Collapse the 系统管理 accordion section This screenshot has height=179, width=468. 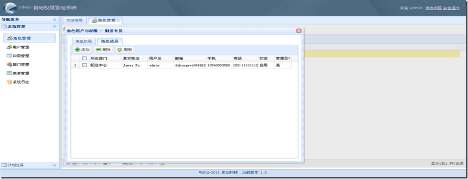pyautogui.click(x=55, y=27)
